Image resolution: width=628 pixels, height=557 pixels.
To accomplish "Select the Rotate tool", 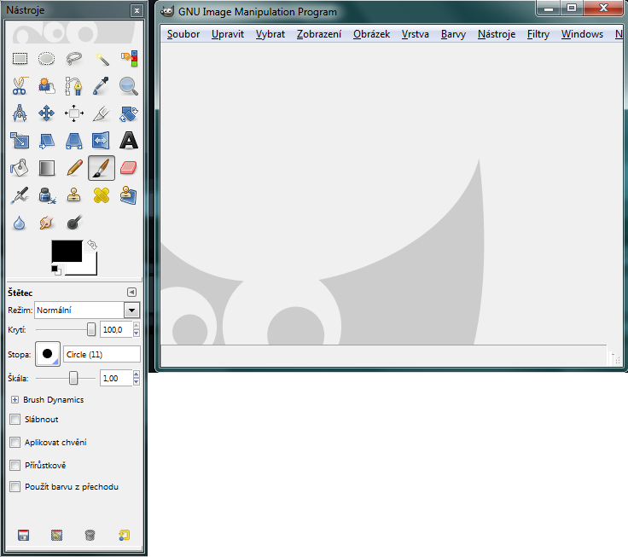I will 129,113.
